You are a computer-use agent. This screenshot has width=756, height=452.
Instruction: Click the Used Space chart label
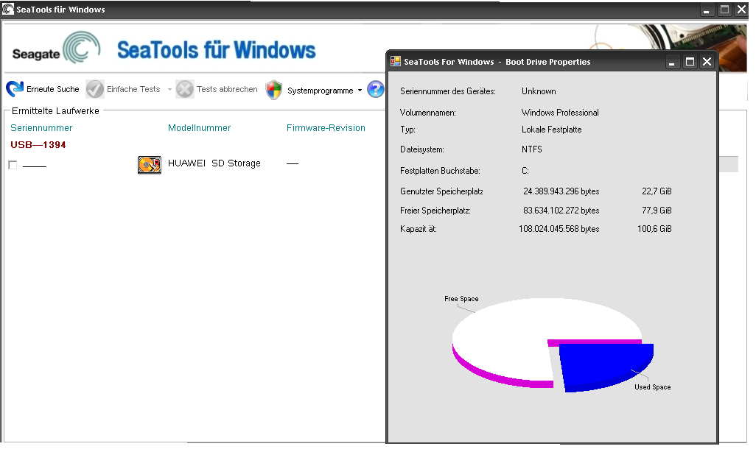coord(652,387)
